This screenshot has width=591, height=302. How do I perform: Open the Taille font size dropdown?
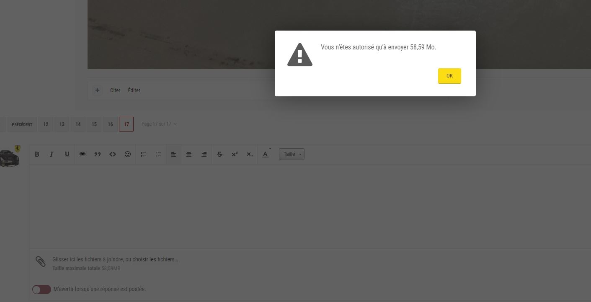point(292,154)
